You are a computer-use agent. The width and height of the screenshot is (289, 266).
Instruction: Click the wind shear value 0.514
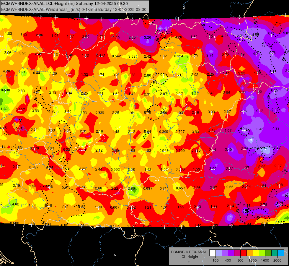246,186
